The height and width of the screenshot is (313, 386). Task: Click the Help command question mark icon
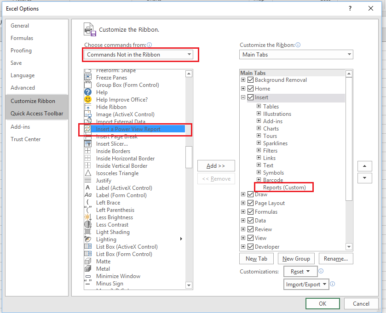pos(87,92)
